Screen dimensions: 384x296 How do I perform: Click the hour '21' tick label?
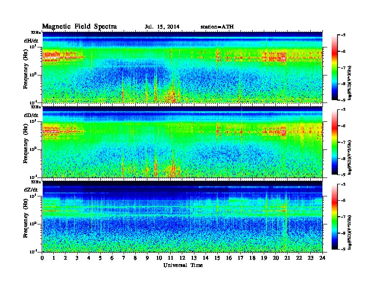(x=287, y=258)
